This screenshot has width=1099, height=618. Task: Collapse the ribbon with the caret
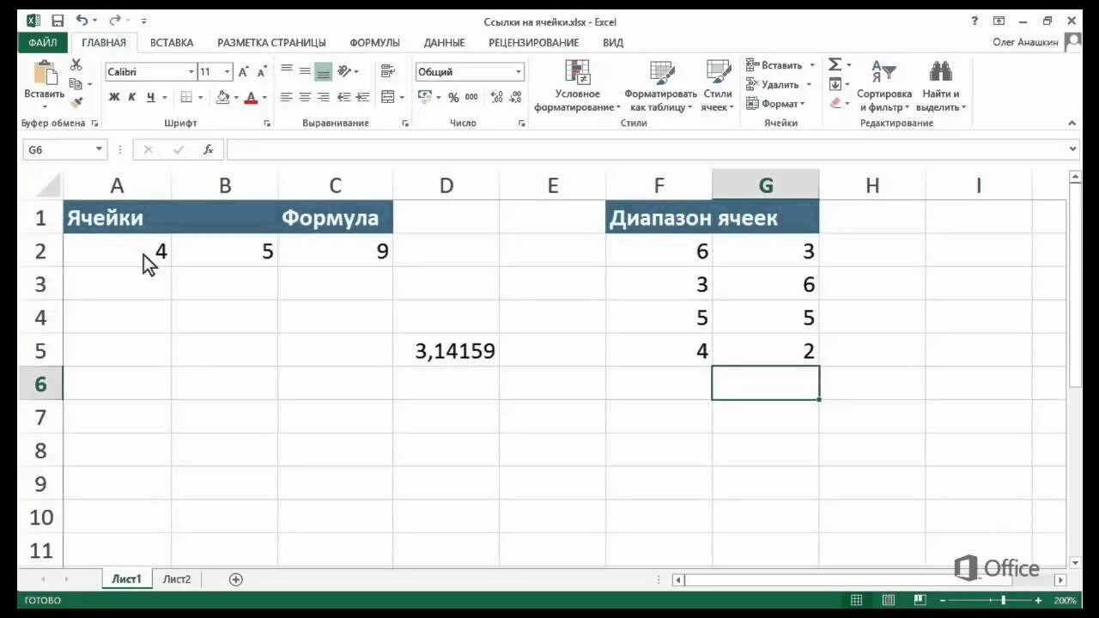pos(1072,123)
